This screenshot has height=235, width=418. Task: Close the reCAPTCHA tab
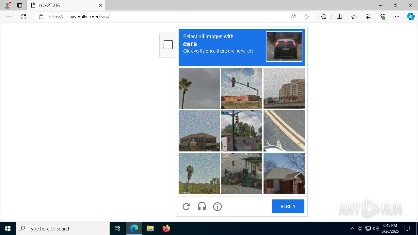pyautogui.click(x=101, y=5)
